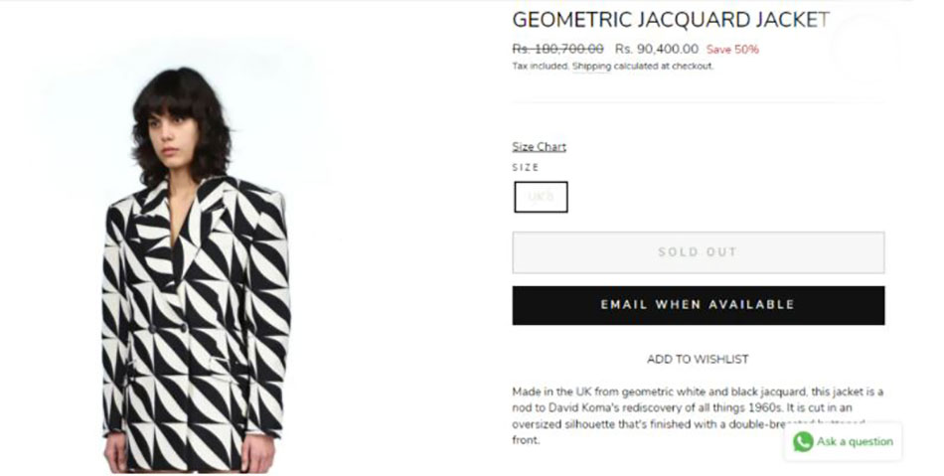The width and height of the screenshot is (944, 476).
Task: Click the product description paragraph
Action: (x=698, y=415)
